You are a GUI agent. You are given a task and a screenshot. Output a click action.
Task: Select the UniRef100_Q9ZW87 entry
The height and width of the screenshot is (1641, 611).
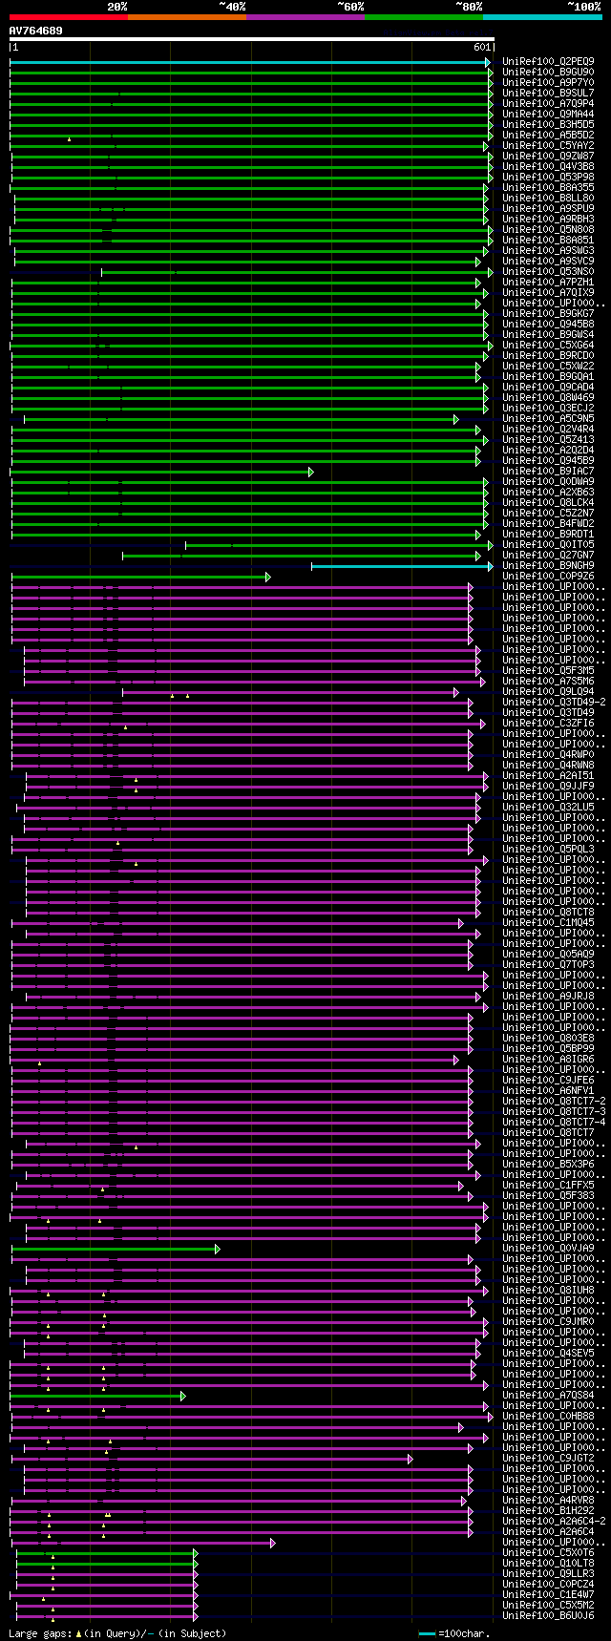pyautogui.click(x=548, y=156)
